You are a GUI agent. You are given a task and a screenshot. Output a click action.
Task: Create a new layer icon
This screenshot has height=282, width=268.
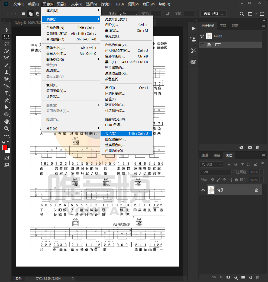click(x=250, y=277)
